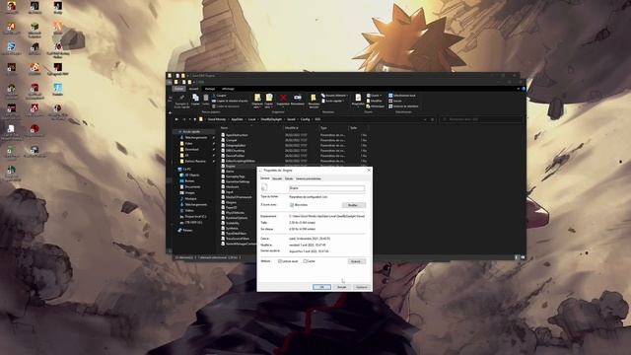Screen dimensions: 631x355
Task: Expand the address bar history dropdown
Action: [425, 119]
